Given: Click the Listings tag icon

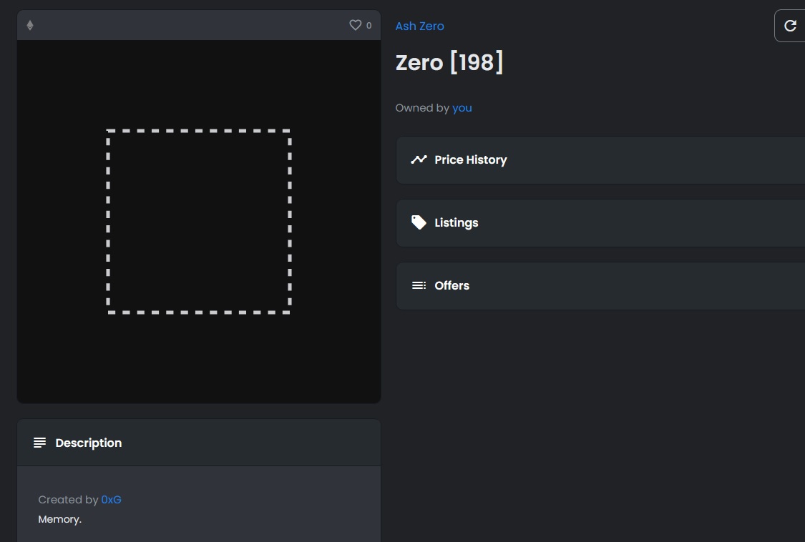Looking at the screenshot, I should coord(419,222).
